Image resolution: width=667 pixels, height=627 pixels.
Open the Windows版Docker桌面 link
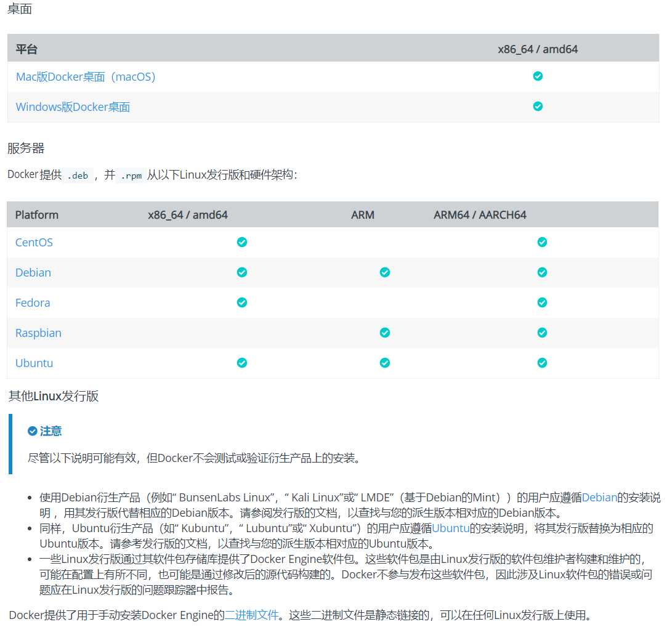73,107
